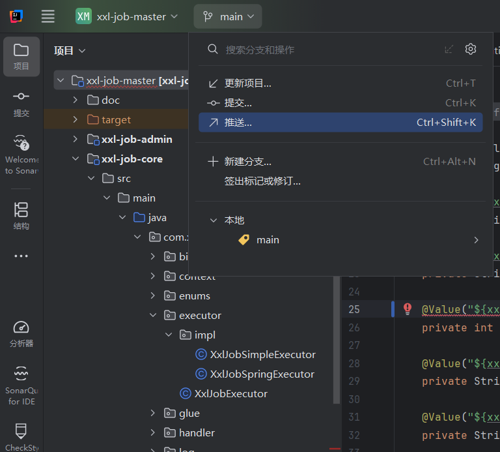This screenshot has width=500, height=452.
Task: Open the Structure tool window
Action: 21,216
